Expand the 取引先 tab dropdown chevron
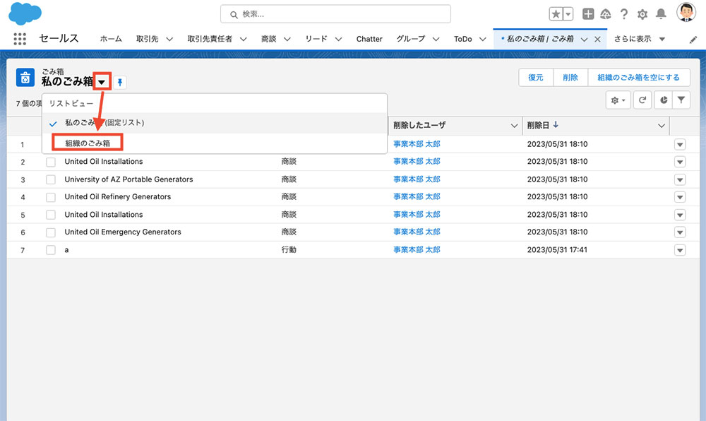This screenshot has width=706, height=421. [169, 39]
